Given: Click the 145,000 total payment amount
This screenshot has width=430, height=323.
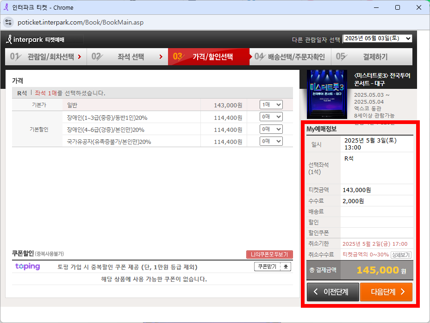Looking at the screenshot, I should 378,270.
